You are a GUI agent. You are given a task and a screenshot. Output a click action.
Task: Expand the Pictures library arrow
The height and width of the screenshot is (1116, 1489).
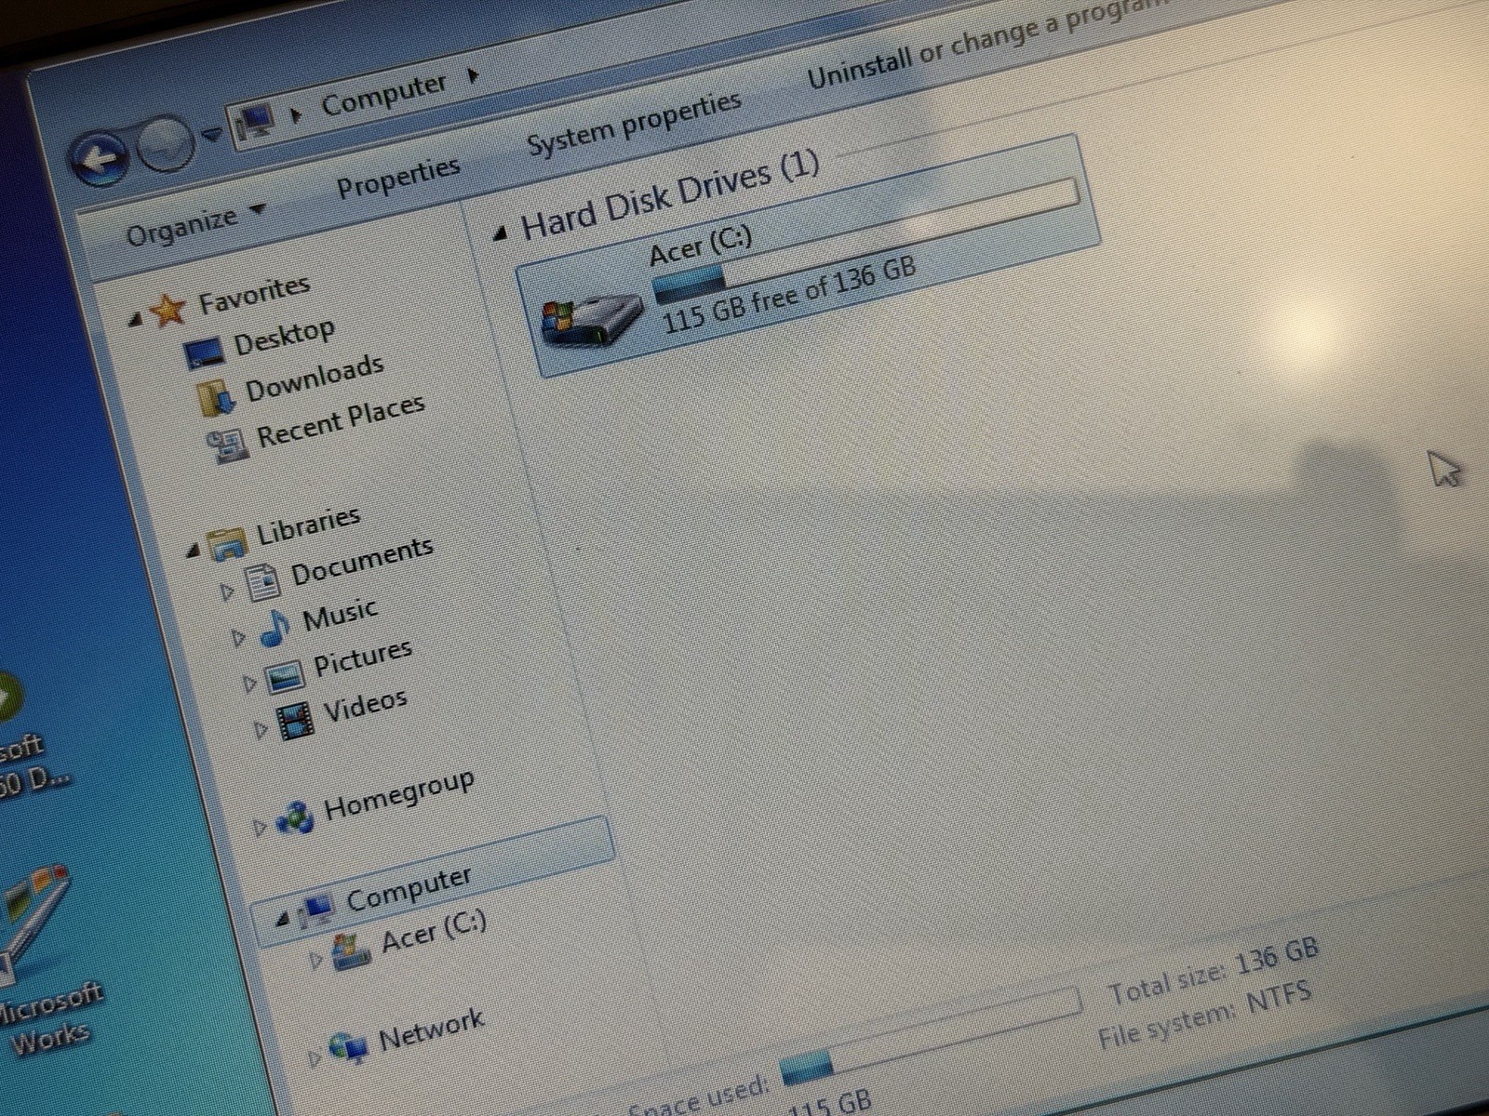pyautogui.click(x=248, y=684)
